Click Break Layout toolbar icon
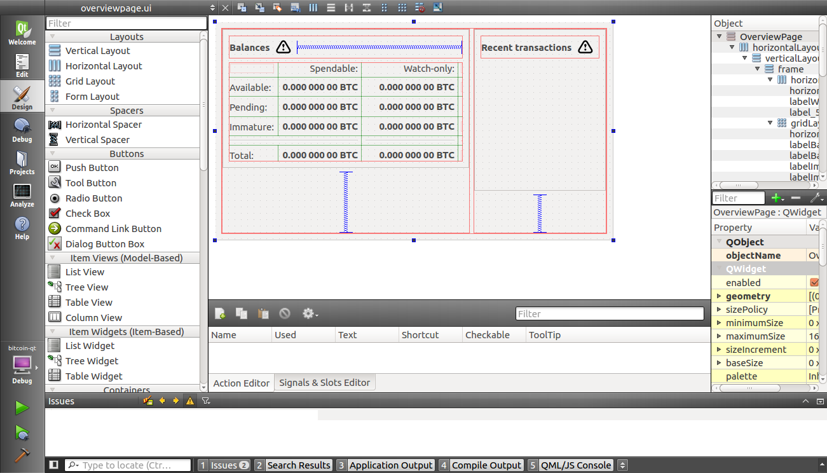Viewport: 827px width, 473px height. coord(420,8)
